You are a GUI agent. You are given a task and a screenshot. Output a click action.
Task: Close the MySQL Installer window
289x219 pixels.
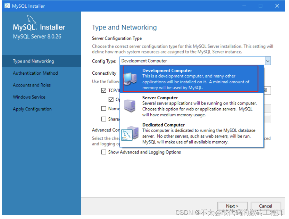277,6
